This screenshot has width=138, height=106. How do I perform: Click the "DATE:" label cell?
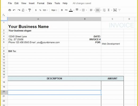[85, 36]
